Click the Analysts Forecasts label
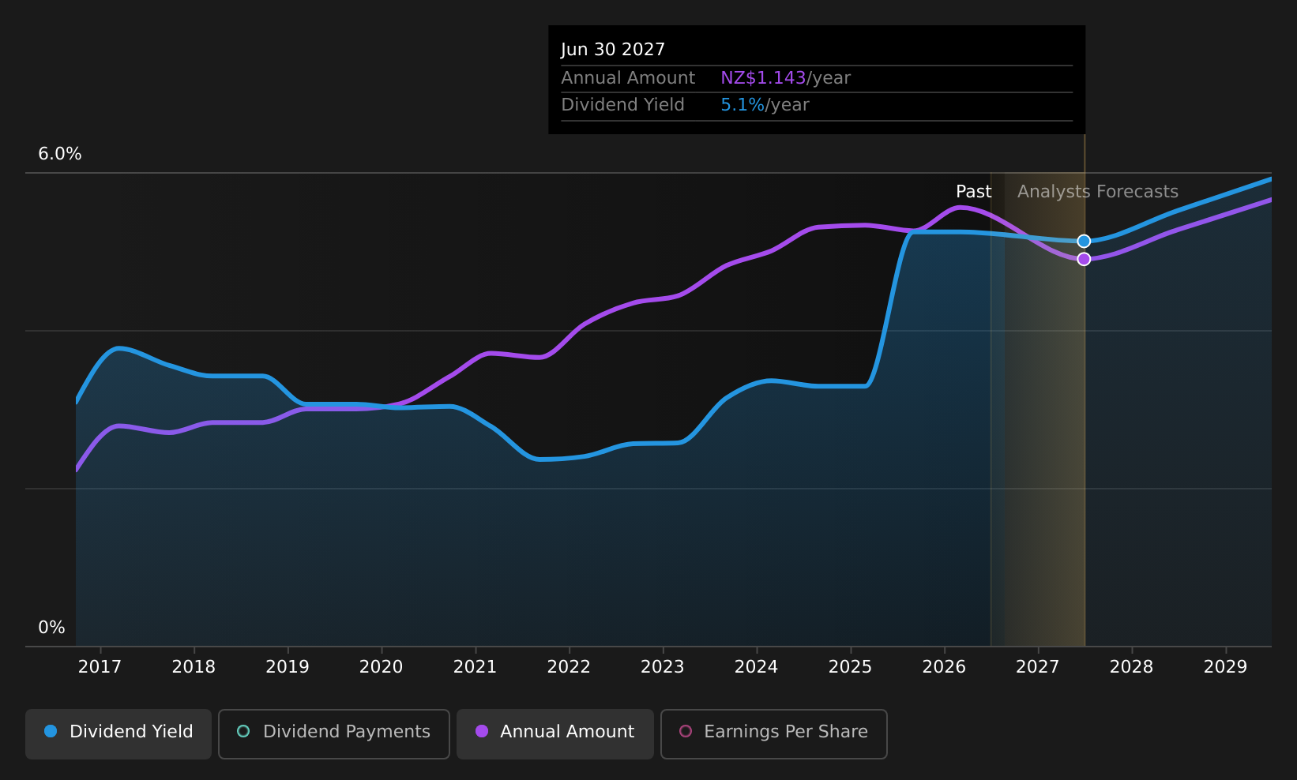Image resolution: width=1297 pixels, height=780 pixels. (1098, 192)
